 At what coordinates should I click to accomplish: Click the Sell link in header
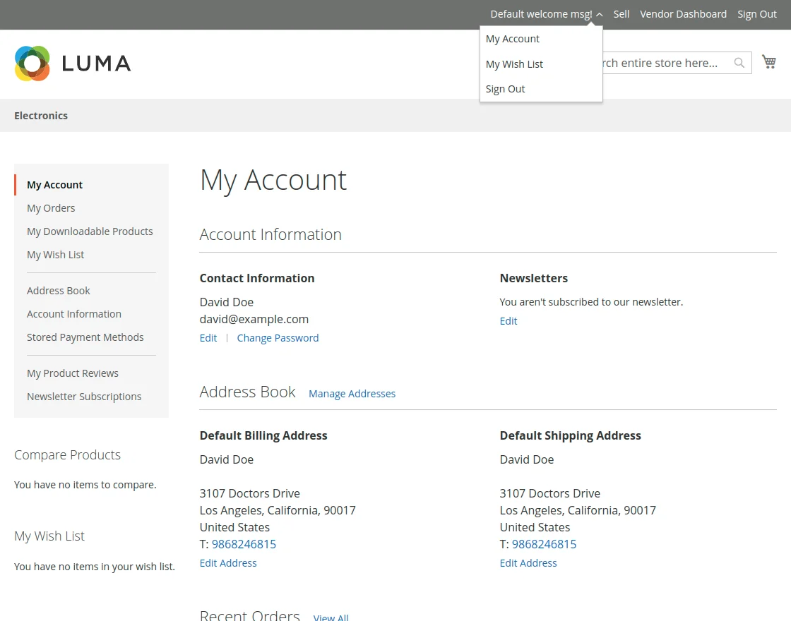pyautogui.click(x=621, y=13)
